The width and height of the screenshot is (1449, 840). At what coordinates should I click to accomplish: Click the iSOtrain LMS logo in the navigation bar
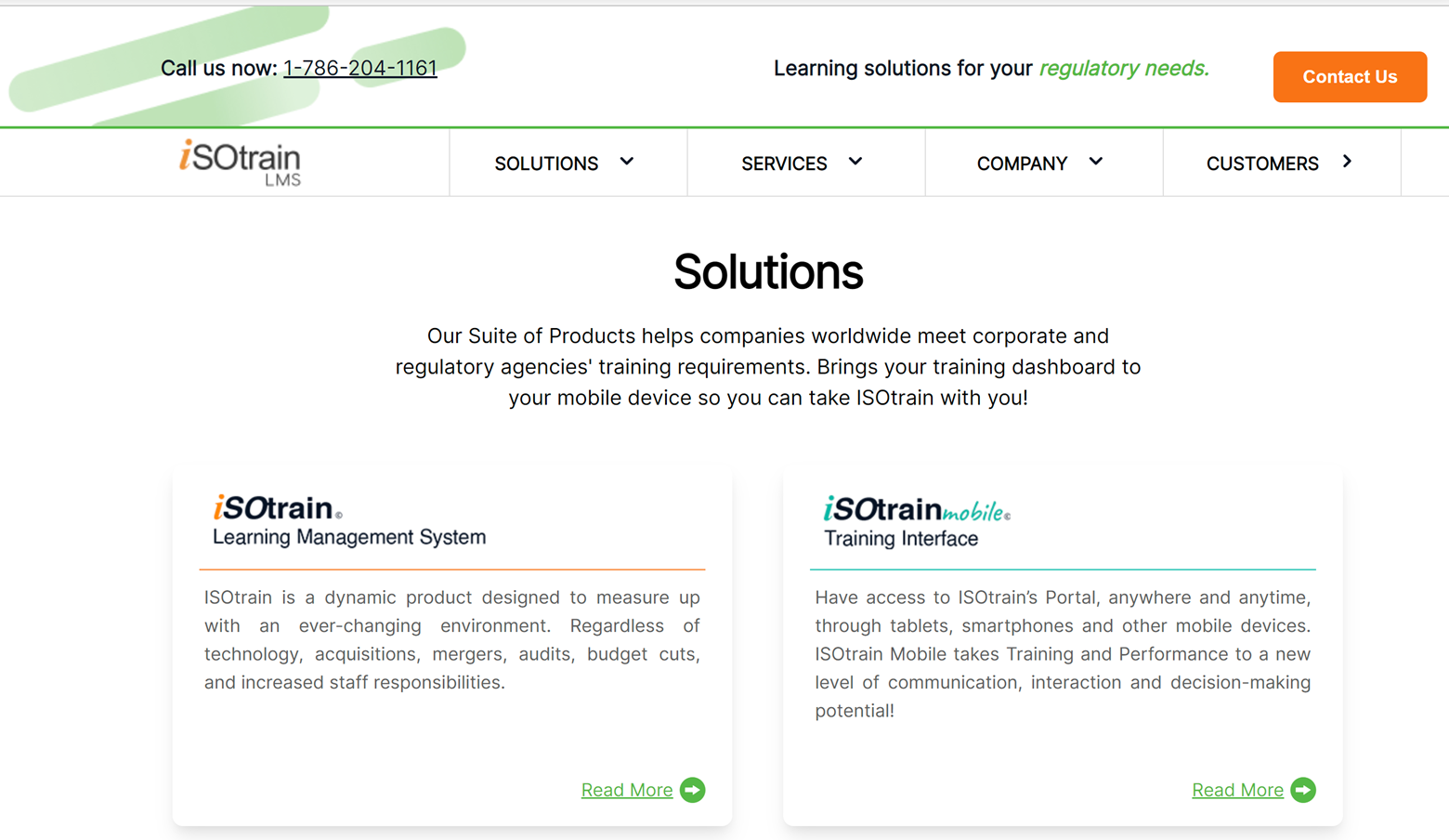point(241,163)
